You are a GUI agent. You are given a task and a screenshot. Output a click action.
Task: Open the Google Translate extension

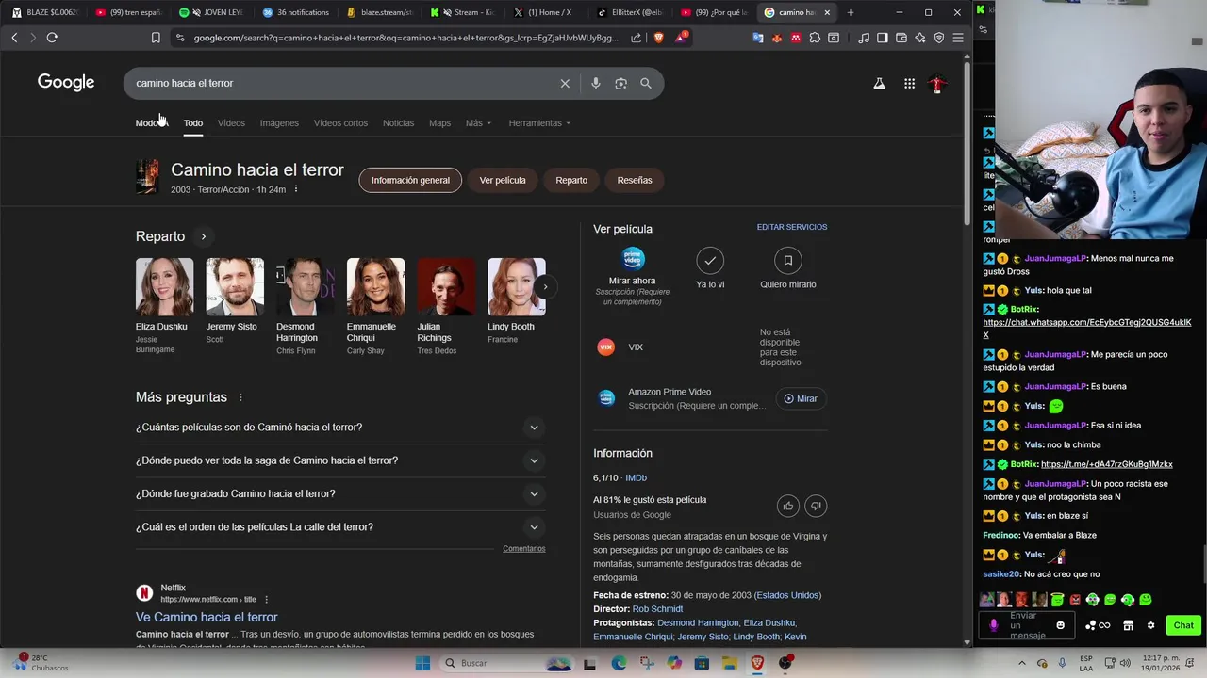click(x=758, y=38)
